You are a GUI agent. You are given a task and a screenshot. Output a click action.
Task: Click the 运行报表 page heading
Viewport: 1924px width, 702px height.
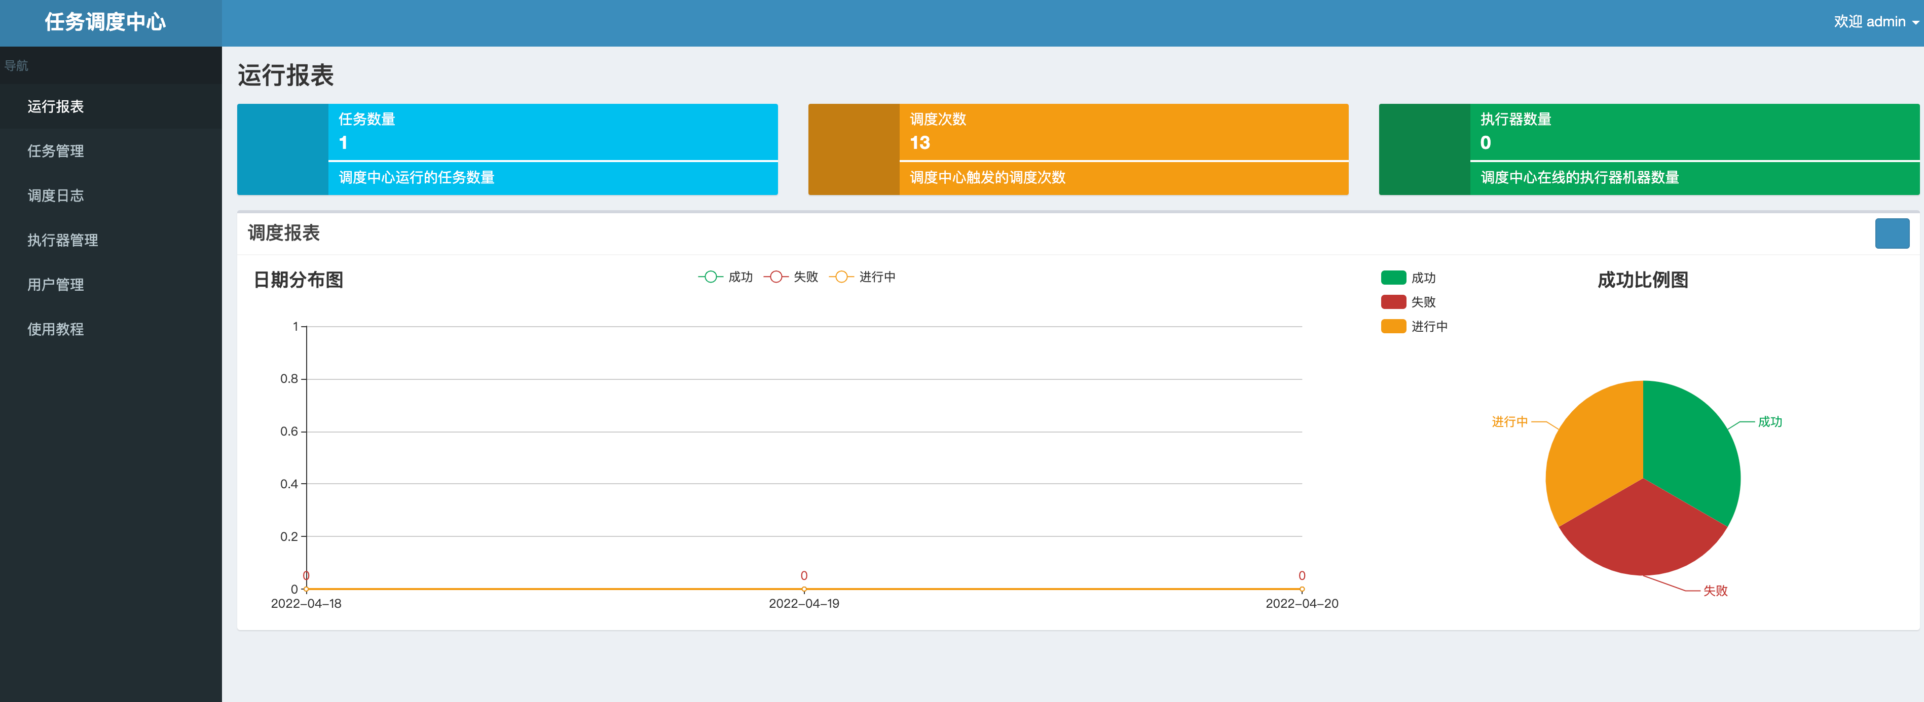click(x=286, y=75)
